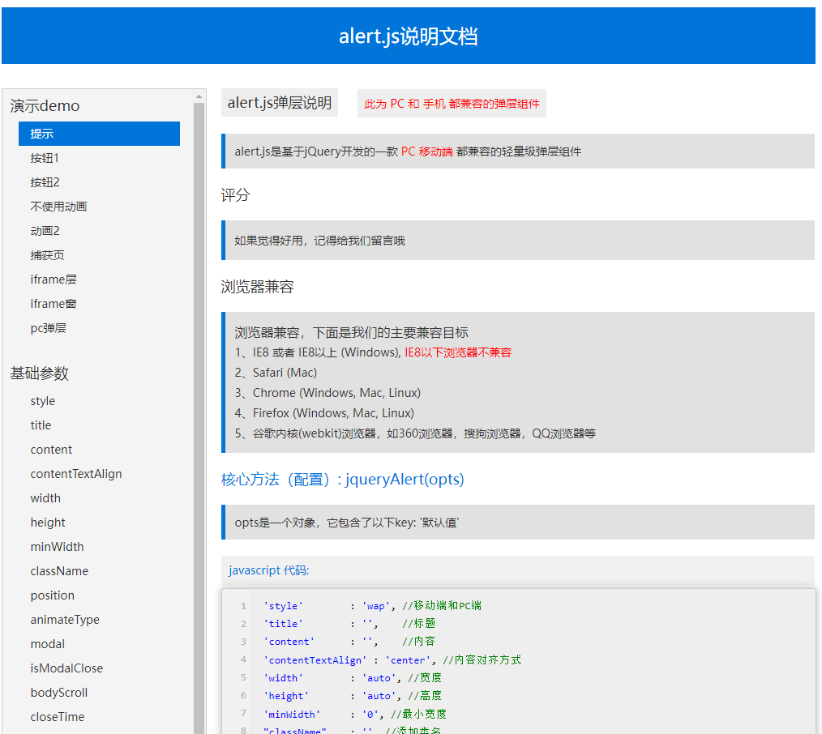Click code line 6 'height' entry

click(x=353, y=696)
